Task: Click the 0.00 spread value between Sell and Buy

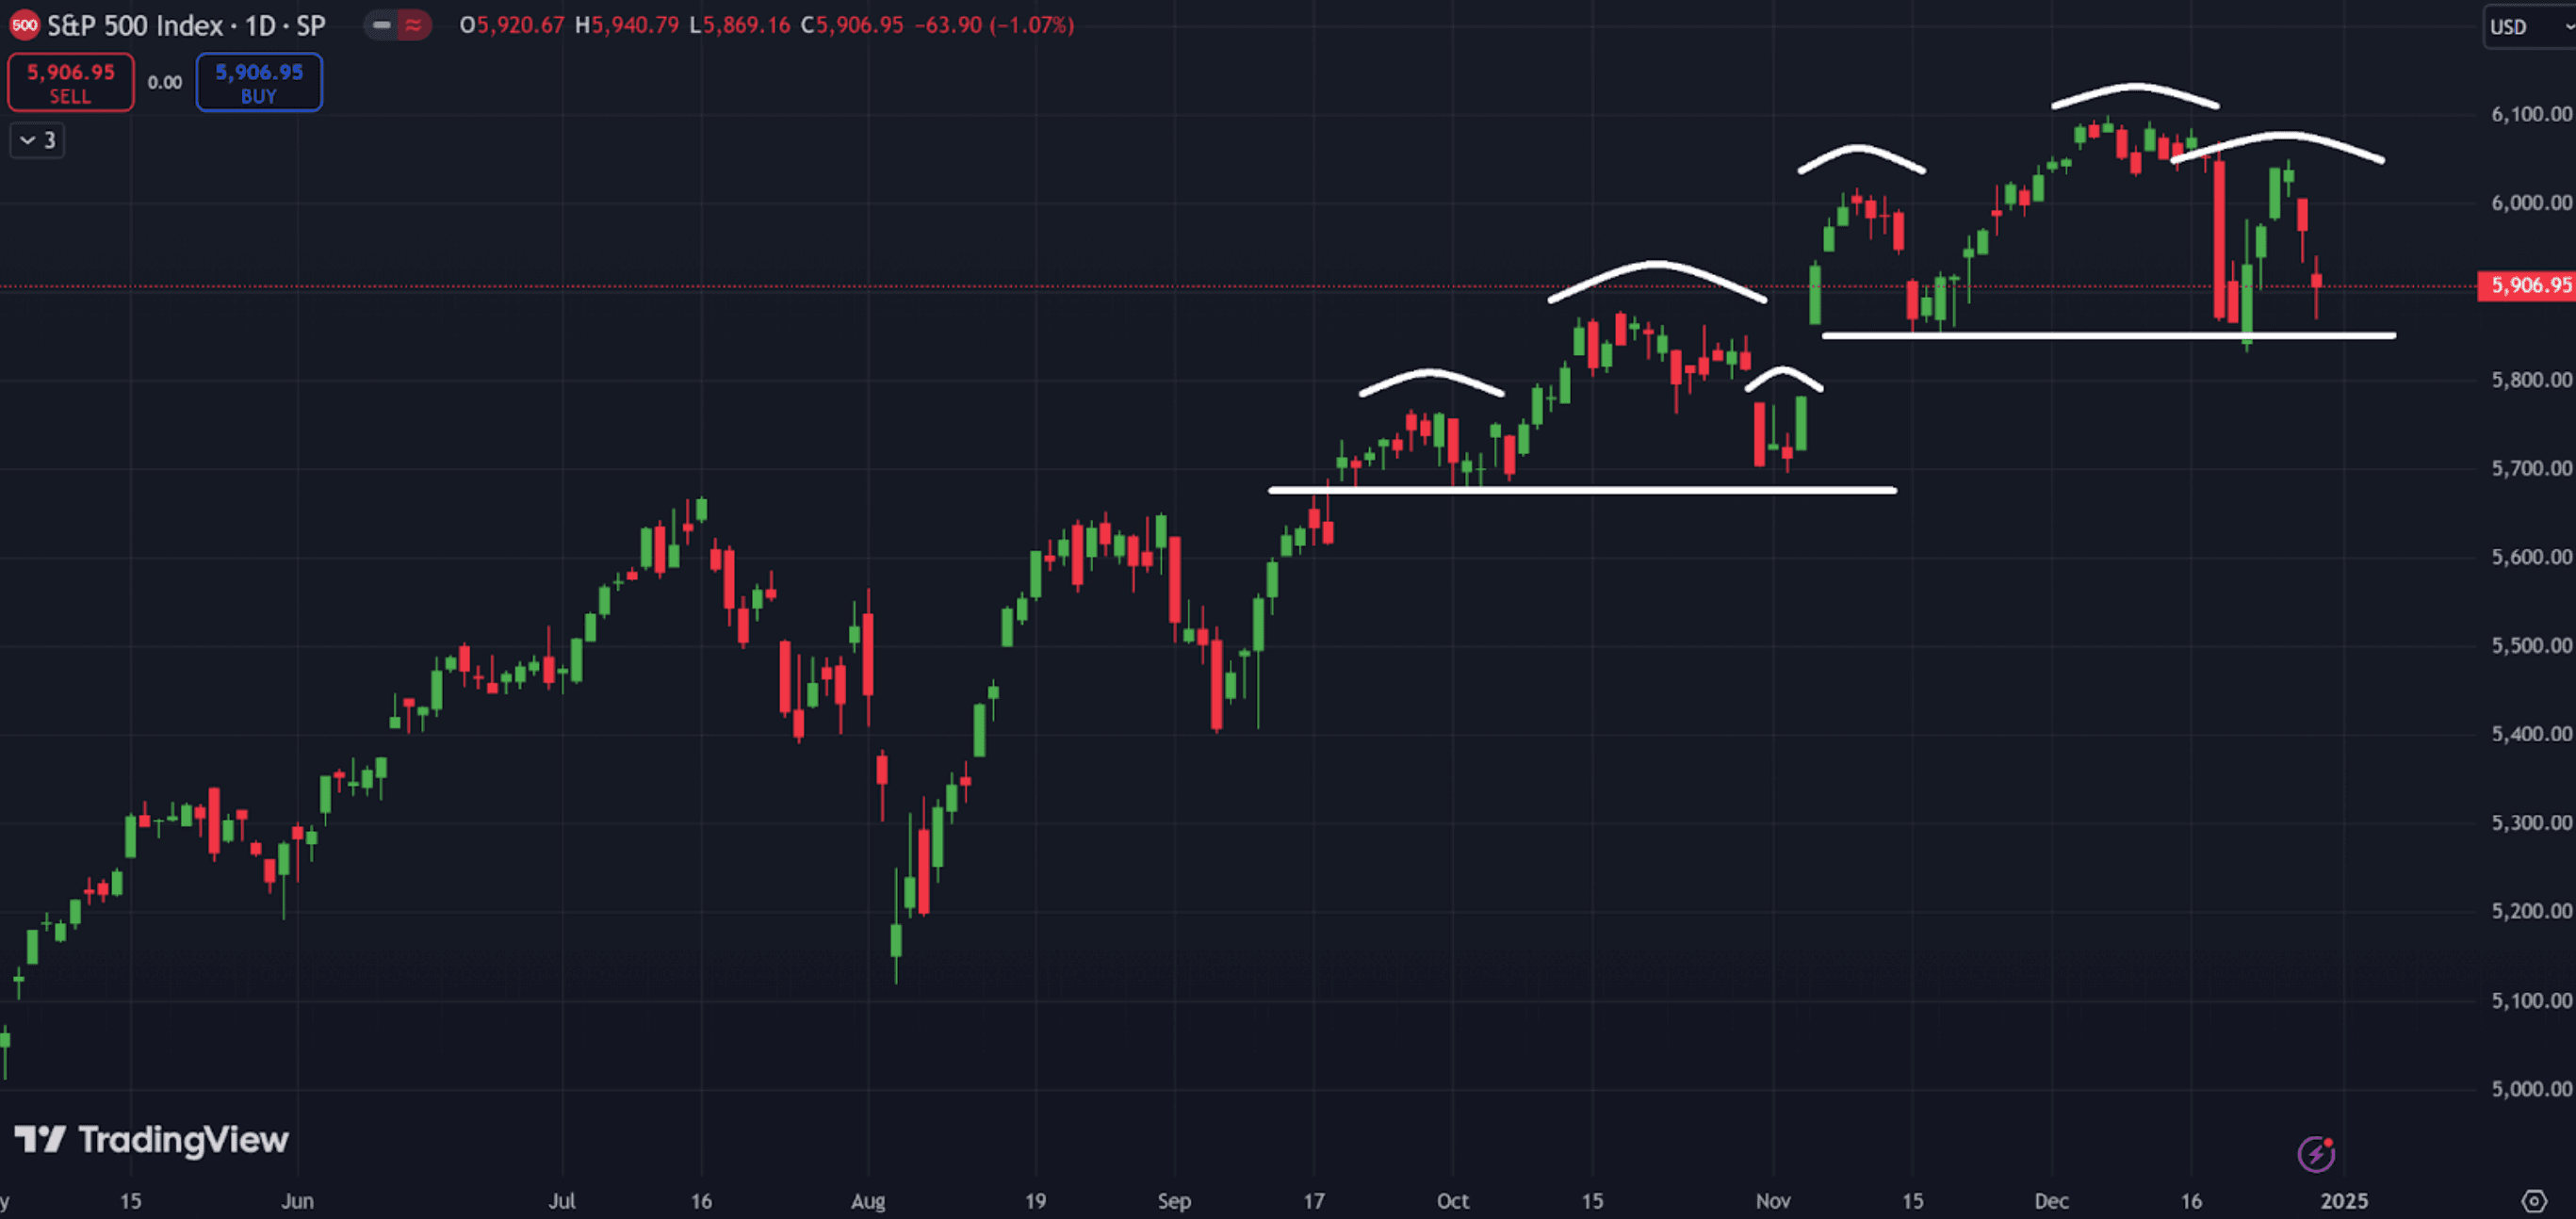Action: click(165, 83)
